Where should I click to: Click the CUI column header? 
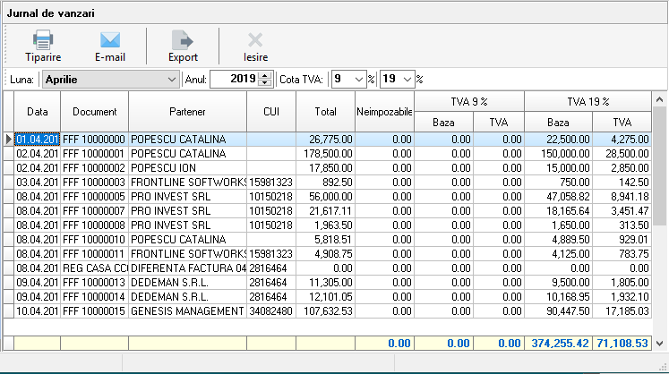click(x=271, y=112)
